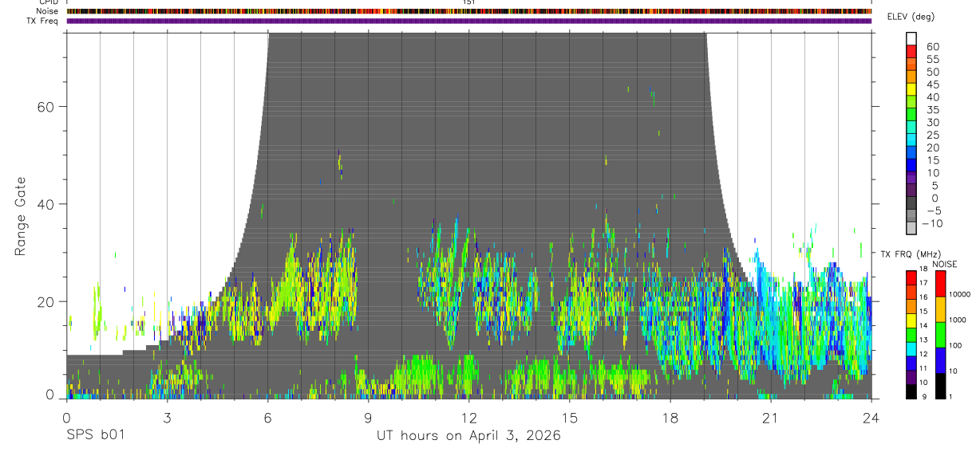Click TX FRQ scale label '13'

pyautogui.click(x=925, y=340)
